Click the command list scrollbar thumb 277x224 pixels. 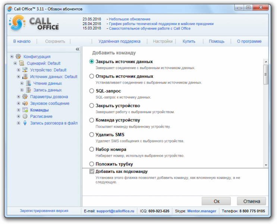pos(266,75)
